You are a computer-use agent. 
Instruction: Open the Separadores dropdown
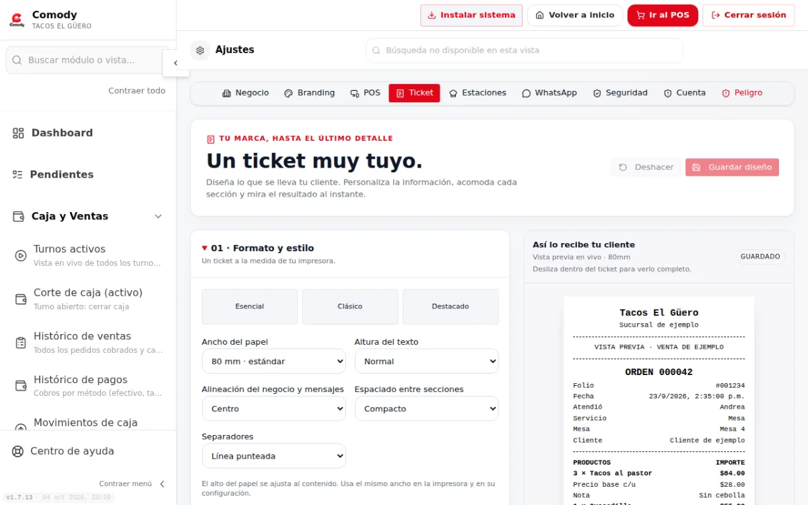[x=274, y=456]
